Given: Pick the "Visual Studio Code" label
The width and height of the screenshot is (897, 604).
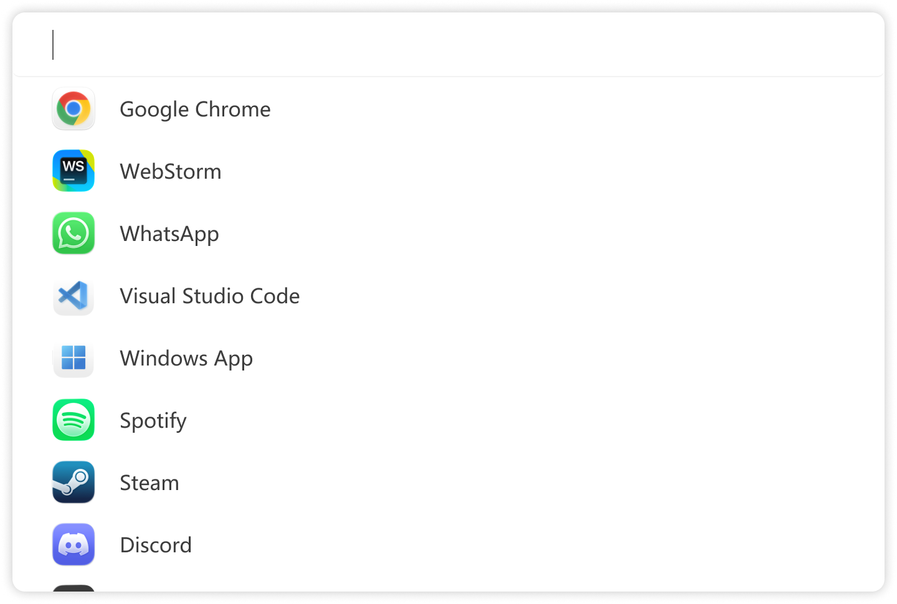Looking at the screenshot, I should [x=209, y=296].
